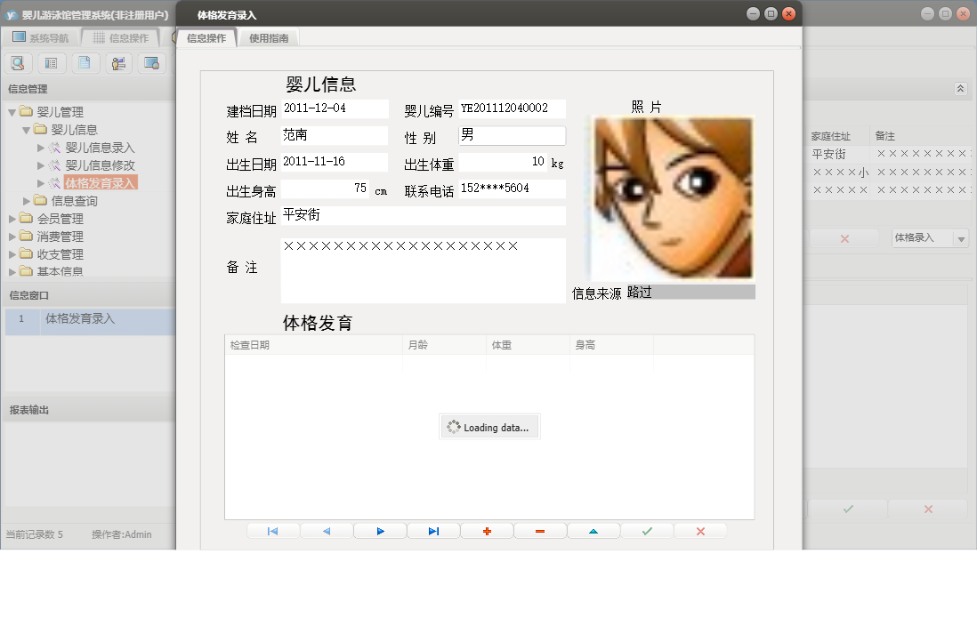Jump to last record with navigator arrow
This screenshot has width=977, height=618.
click(x=433, y=530)
